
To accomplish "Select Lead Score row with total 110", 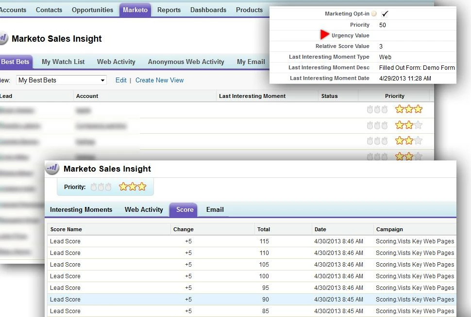I will click(x=252, y=253).
